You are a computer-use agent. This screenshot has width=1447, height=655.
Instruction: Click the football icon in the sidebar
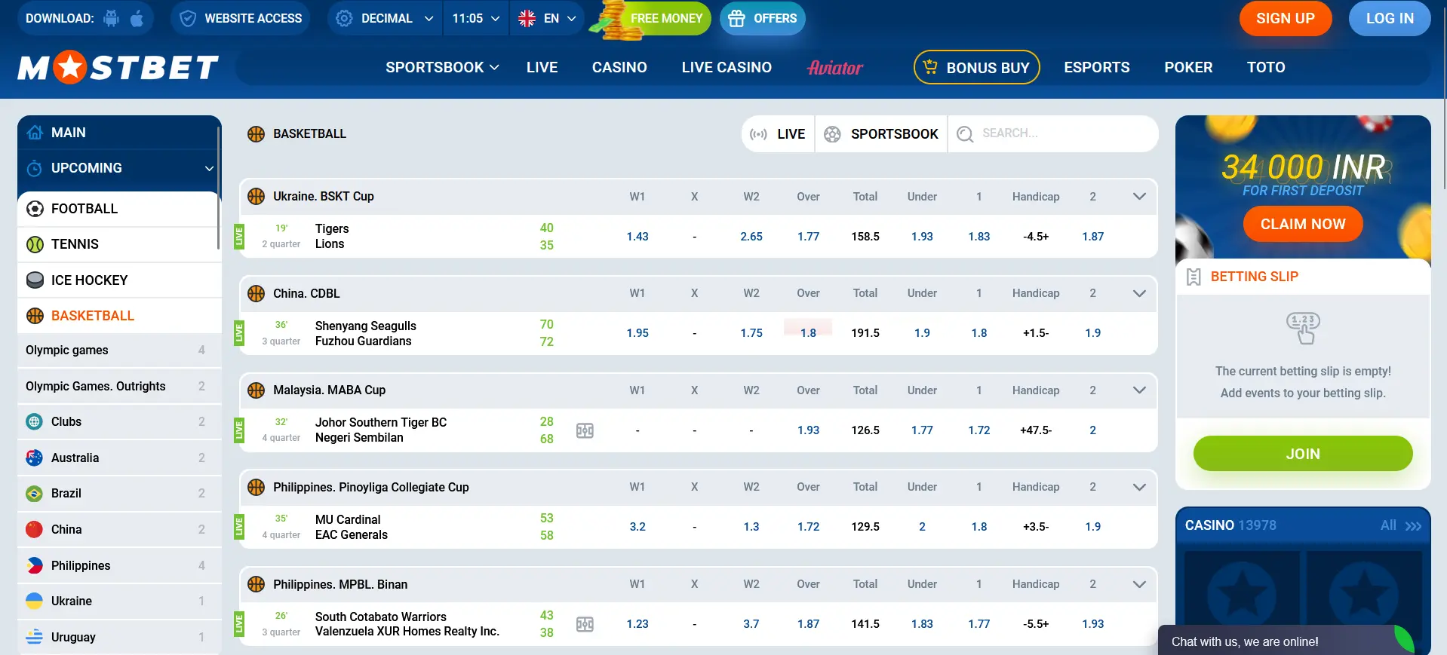[35, 209]
